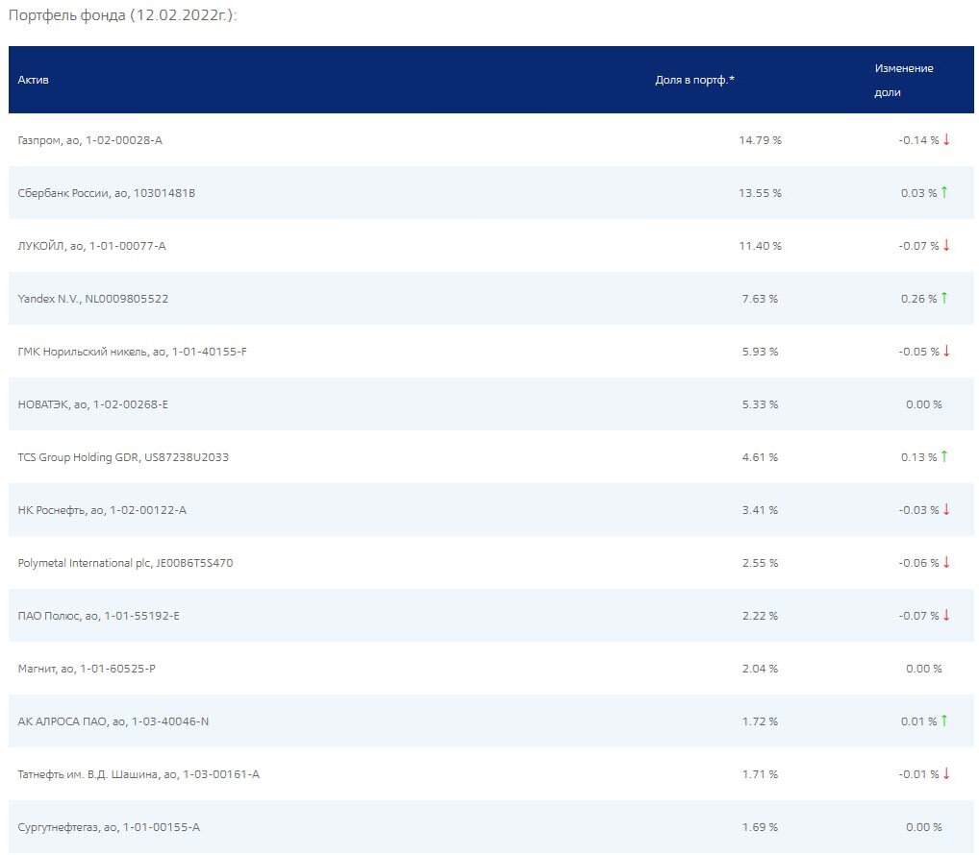Screen dimensions: 979x855
Task: Click the red down arrow in Татнефть row
Action: pos(946,774)
